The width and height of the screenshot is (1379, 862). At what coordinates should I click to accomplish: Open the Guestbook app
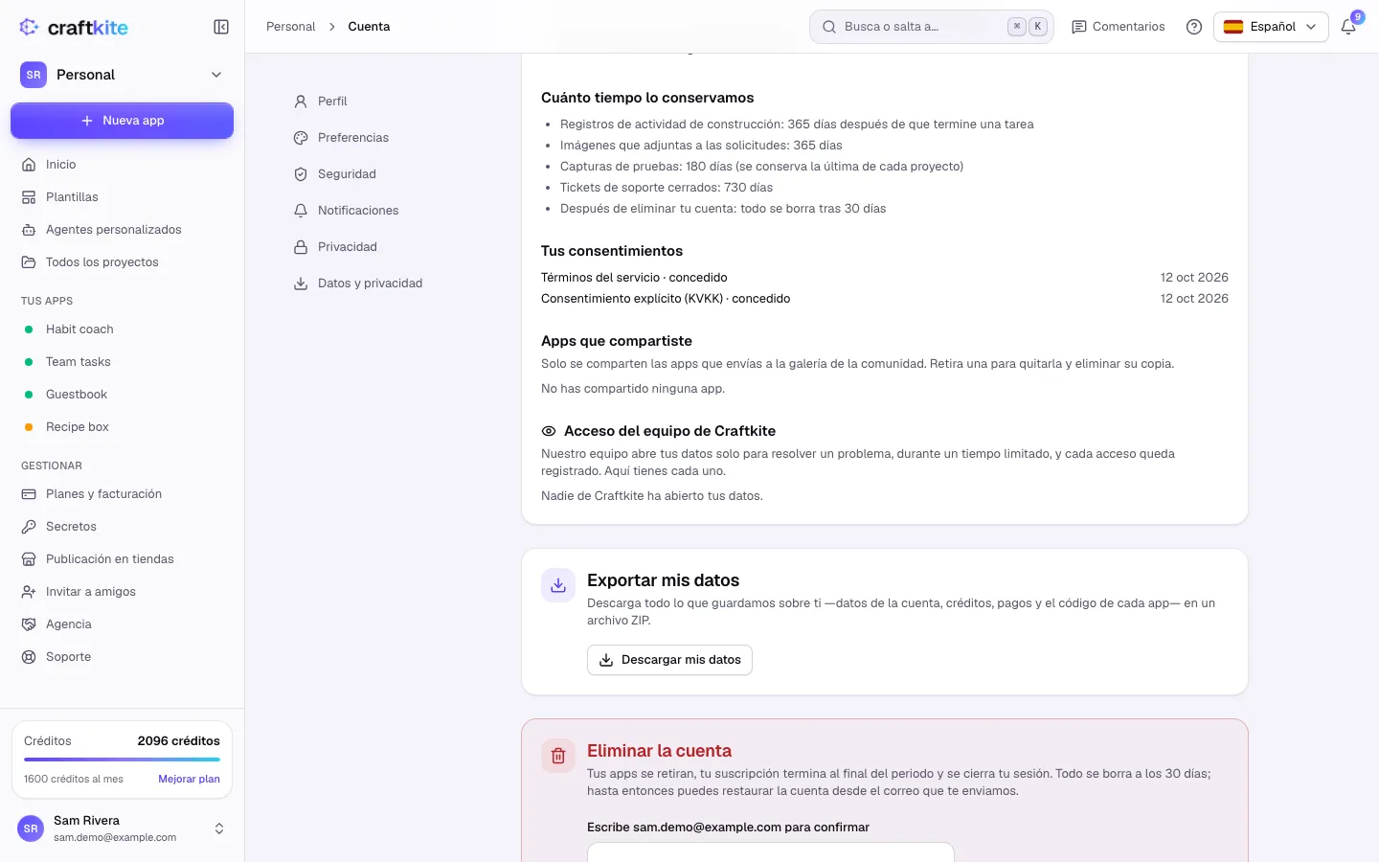tap(122, 395)
